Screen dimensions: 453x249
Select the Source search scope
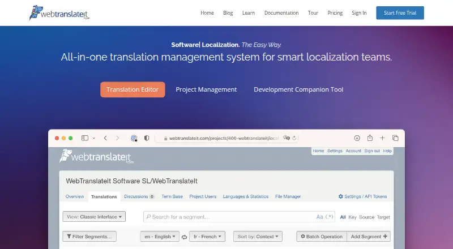366,217
